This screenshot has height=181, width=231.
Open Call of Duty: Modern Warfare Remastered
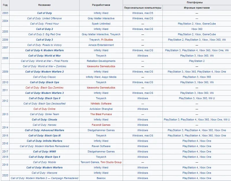coord(44,146)
